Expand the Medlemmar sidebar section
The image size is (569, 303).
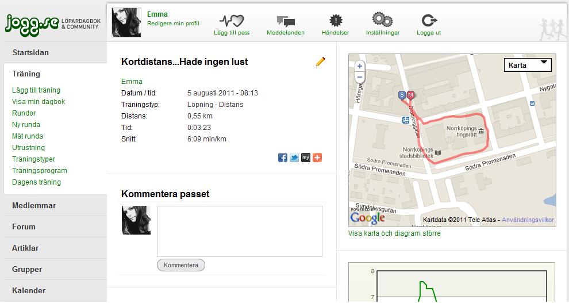click(34, 205)
